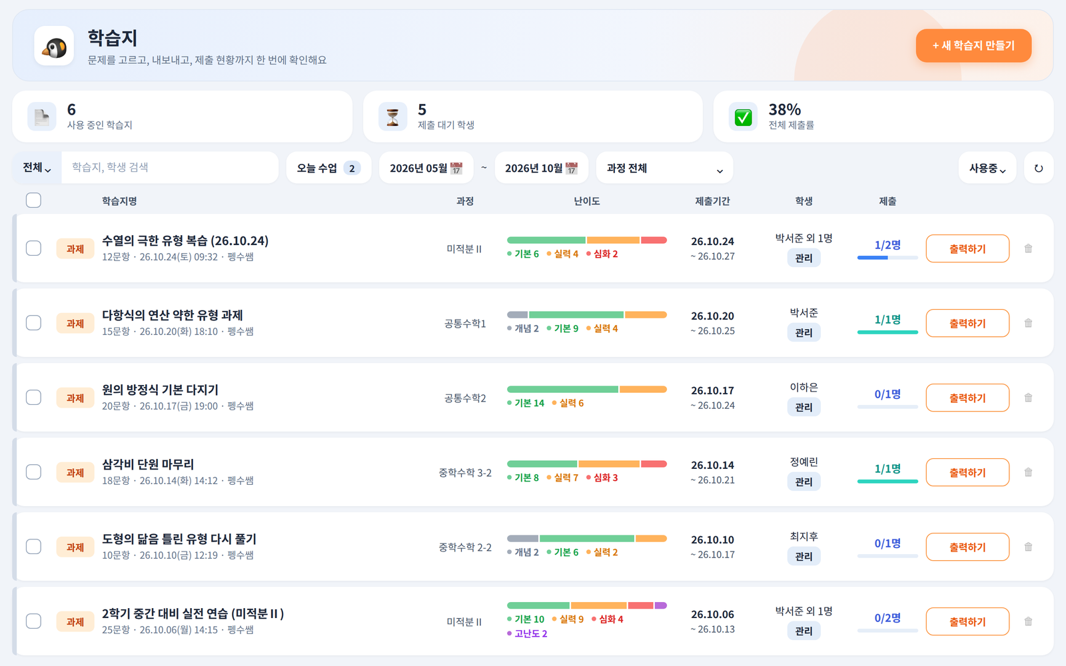The height and width of the screenshot is (666, 1066).
Task: Toggle the select-all checkbox in the header
Action: click(x=33, y=200)
